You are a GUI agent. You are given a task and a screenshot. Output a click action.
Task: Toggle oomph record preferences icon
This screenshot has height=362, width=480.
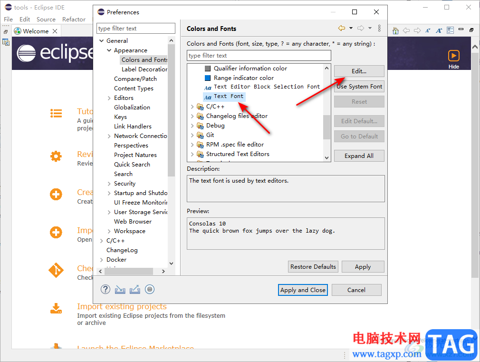[150, 289]
